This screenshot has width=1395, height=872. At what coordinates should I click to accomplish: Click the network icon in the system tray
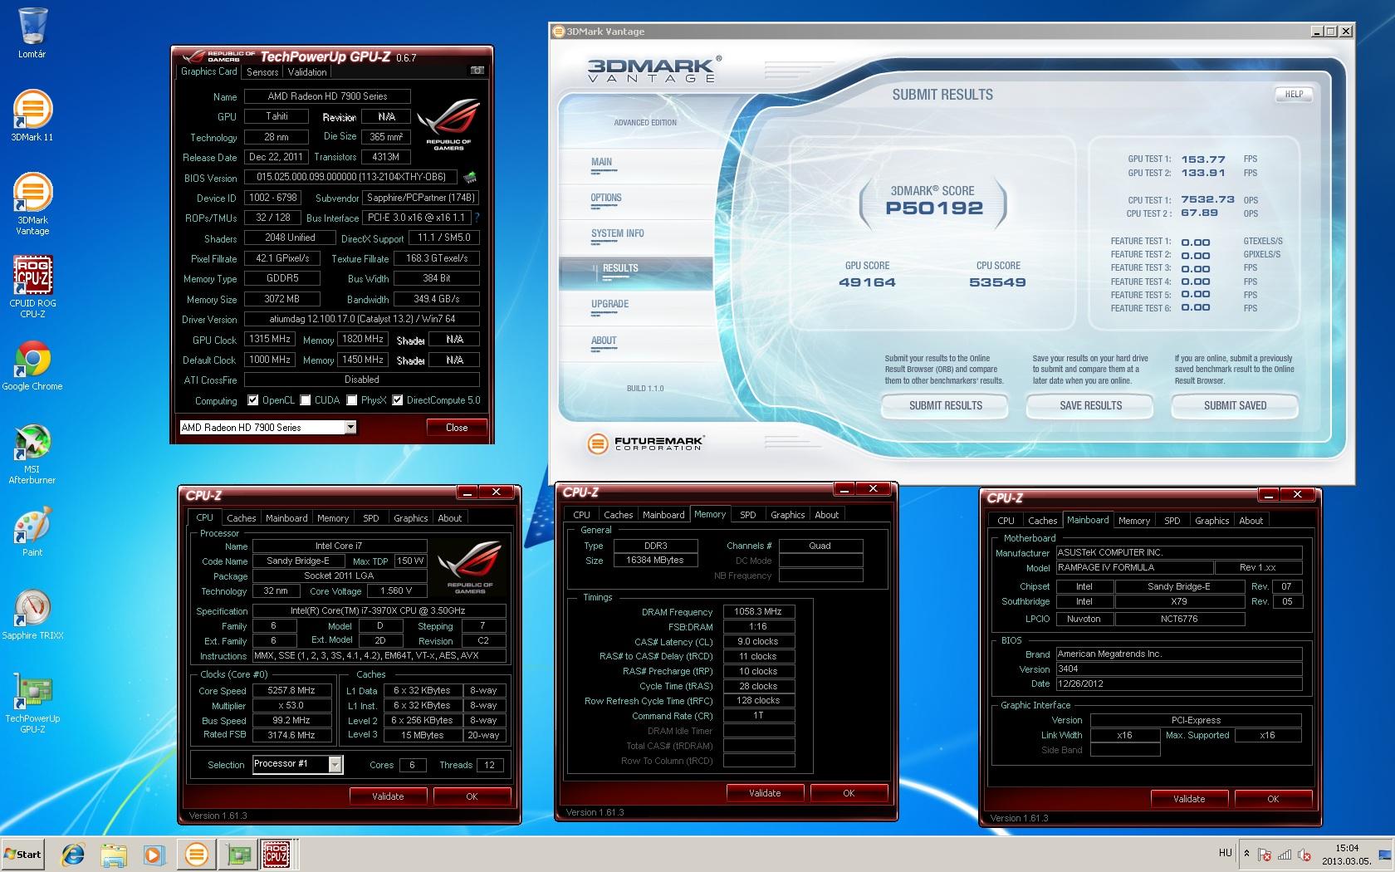coord(1285,855)
